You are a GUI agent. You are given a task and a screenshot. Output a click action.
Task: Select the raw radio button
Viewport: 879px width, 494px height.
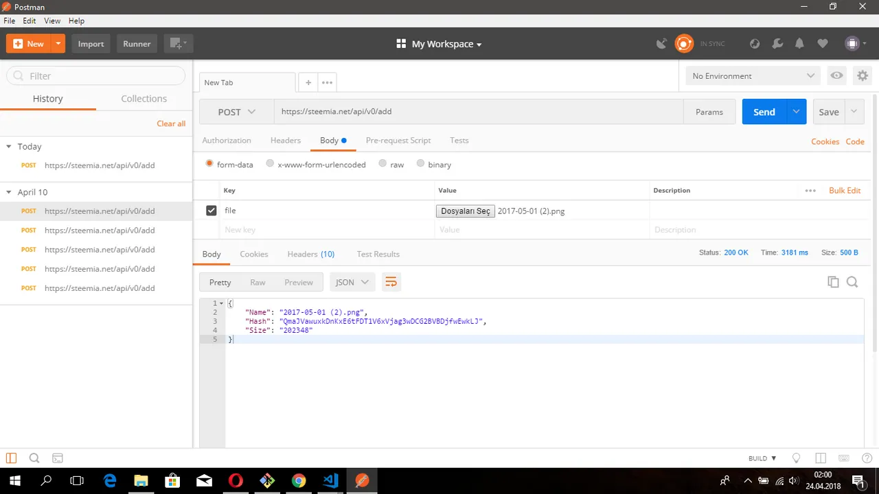pyautogui.click(x=383, y=164)
